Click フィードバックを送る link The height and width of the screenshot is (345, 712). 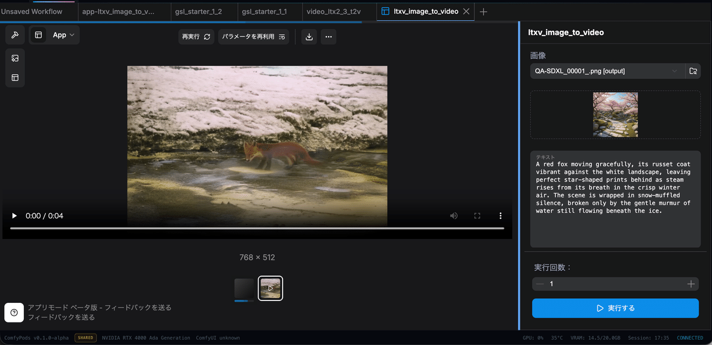coord(61,317)
